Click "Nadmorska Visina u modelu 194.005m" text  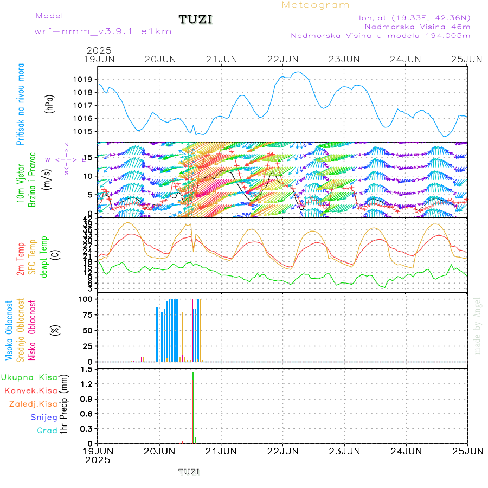tap(380, 35)
